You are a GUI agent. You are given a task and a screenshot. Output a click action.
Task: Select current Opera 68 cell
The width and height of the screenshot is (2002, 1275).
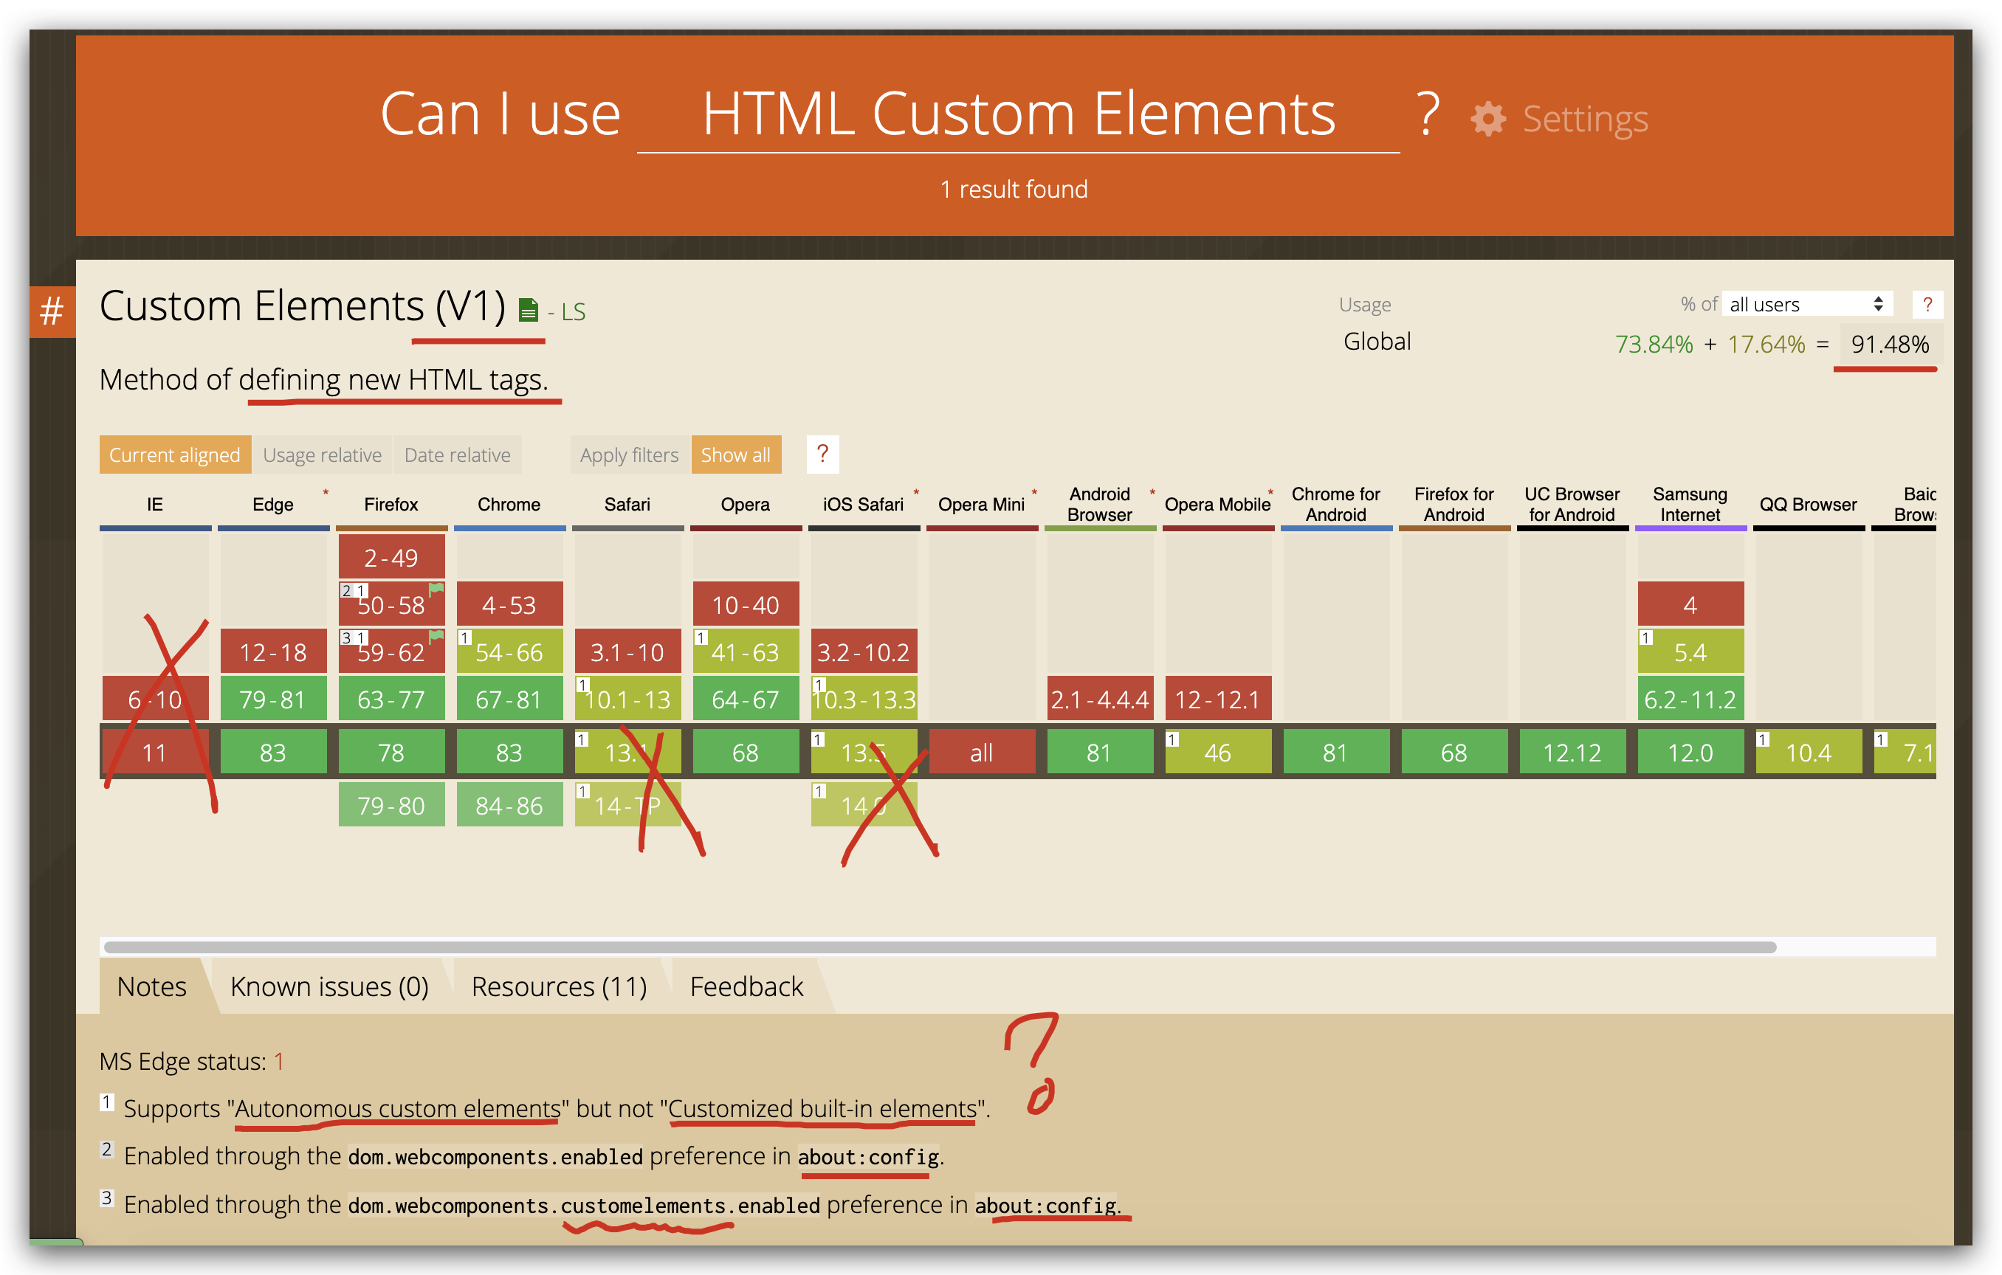pyautogui.click(x=746, y=752)
